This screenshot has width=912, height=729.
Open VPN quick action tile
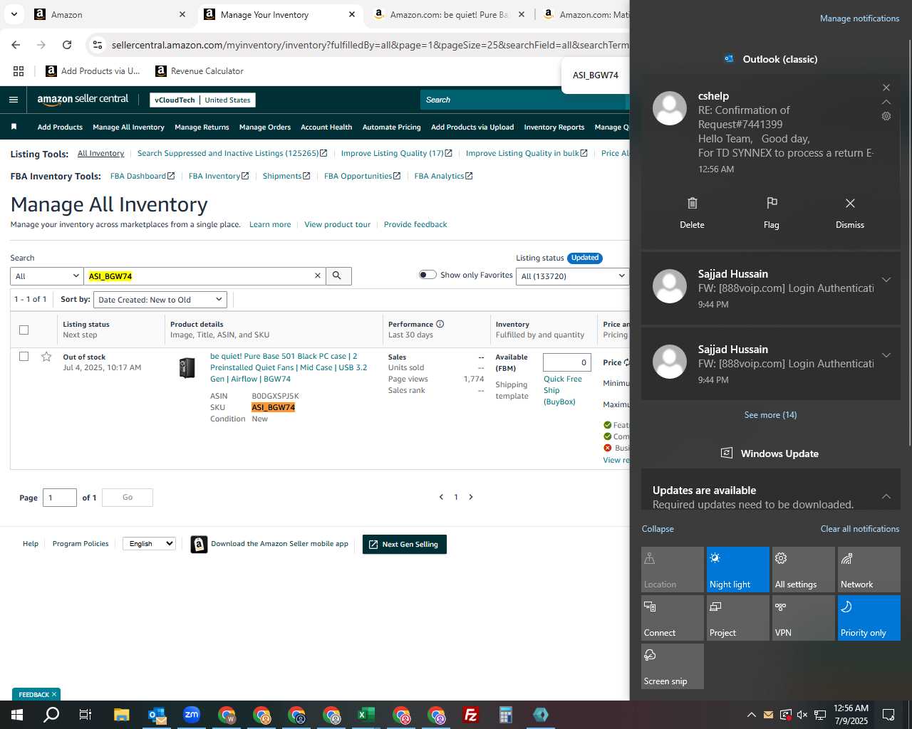pos(803,617)
